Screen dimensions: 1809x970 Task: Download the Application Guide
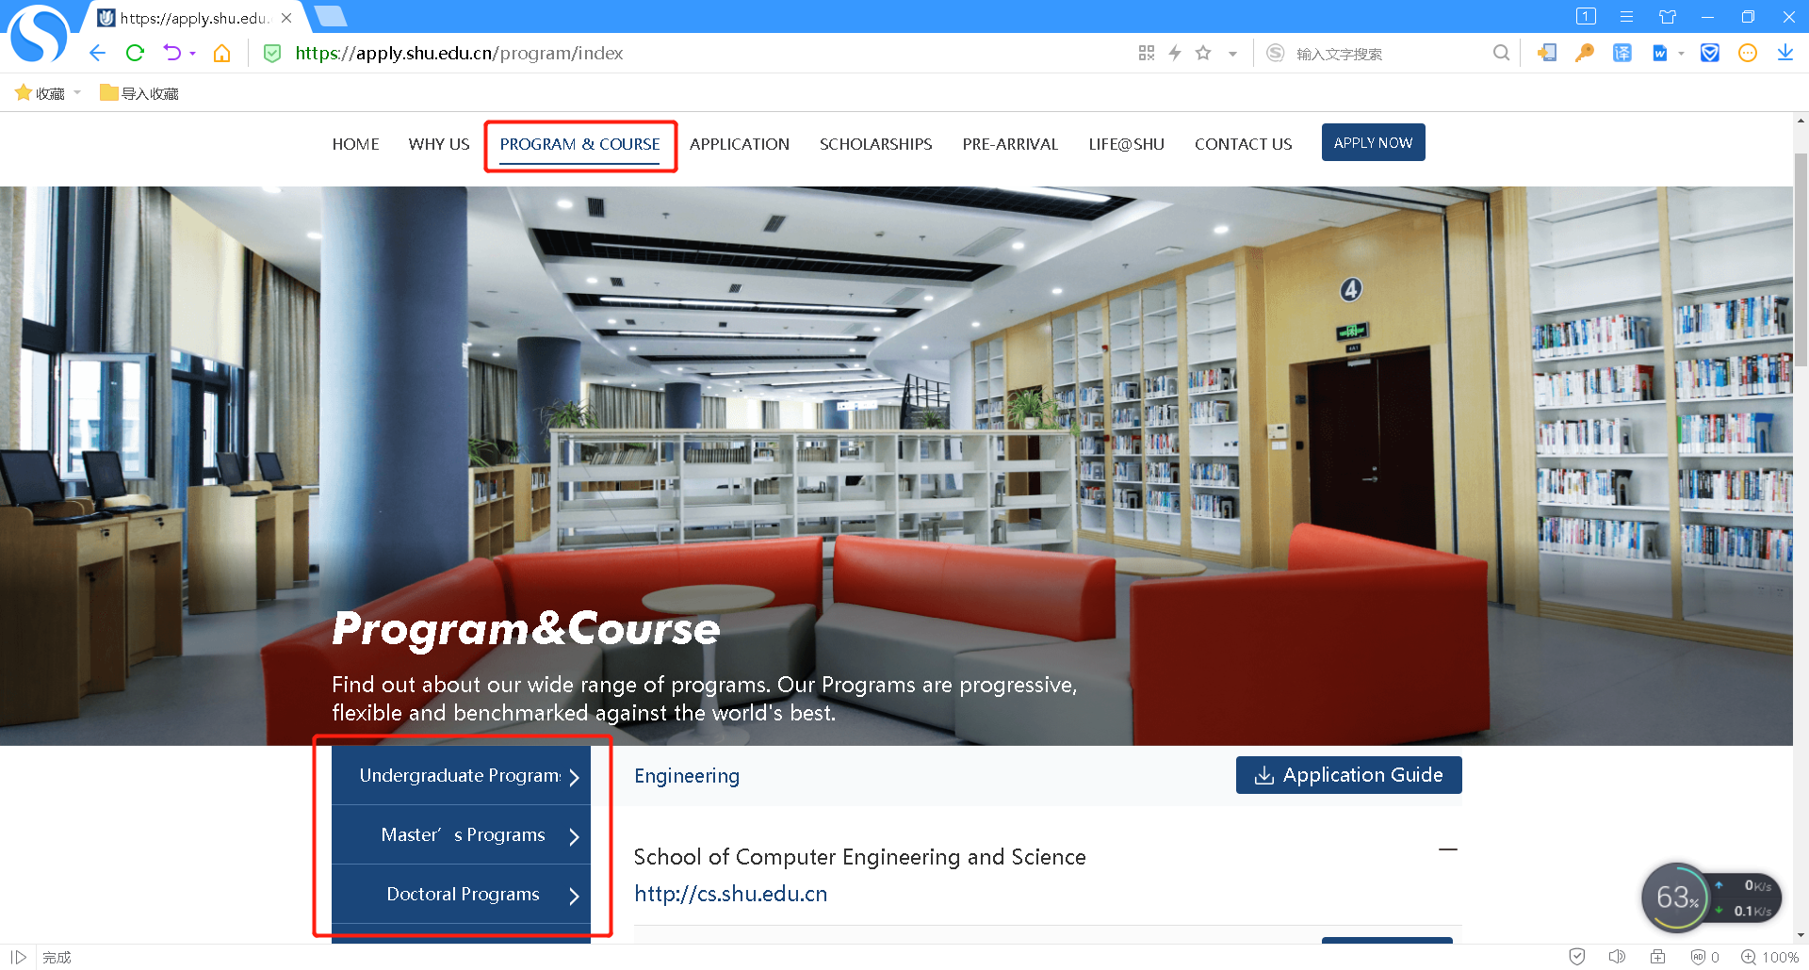1348,775
